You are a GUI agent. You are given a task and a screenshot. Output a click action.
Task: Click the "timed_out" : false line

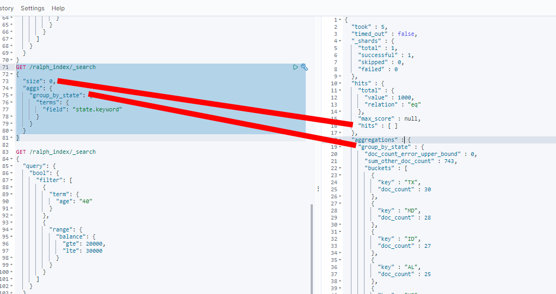pyautogui.click(x=384, y=34)
